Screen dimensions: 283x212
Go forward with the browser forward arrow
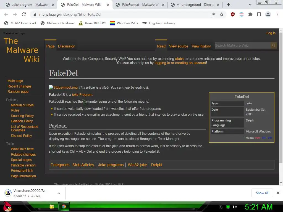coord(15,14)
